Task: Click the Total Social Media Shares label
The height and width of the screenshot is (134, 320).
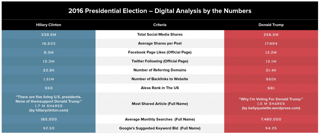Action: 160,35
